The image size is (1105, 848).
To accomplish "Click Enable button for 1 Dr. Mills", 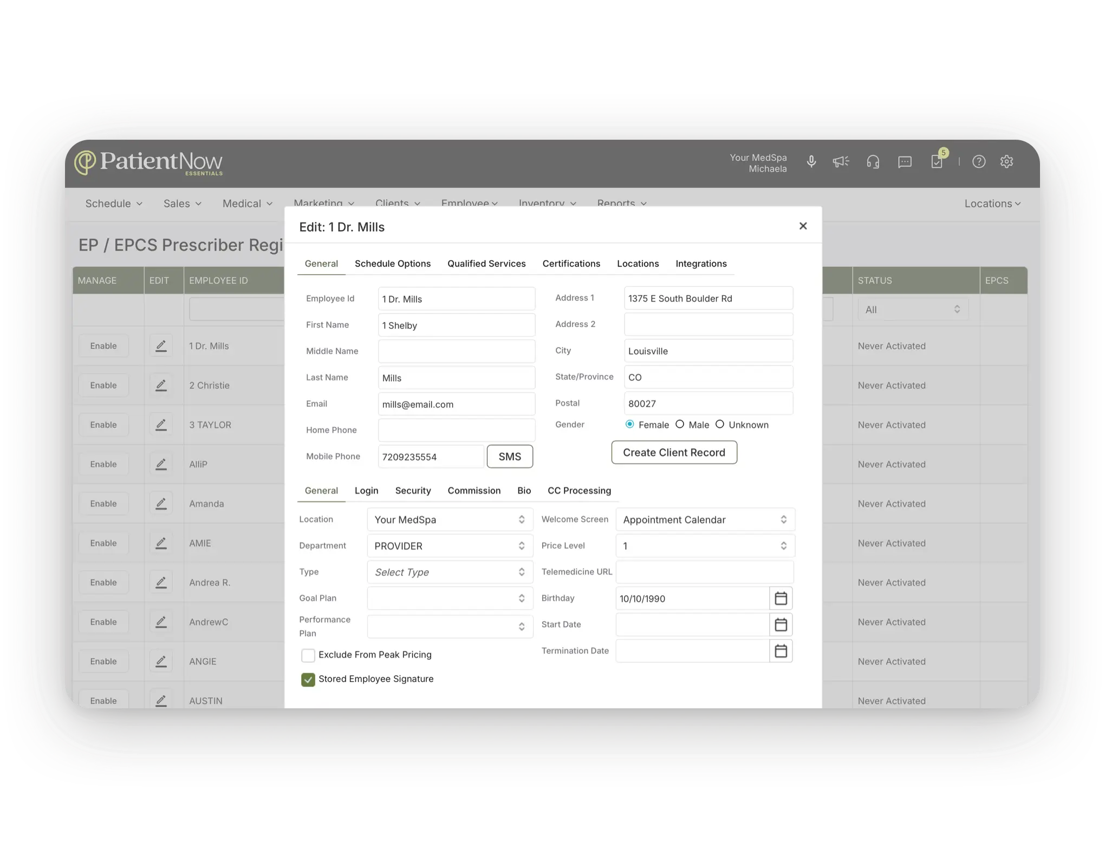I will click(103, 345).
